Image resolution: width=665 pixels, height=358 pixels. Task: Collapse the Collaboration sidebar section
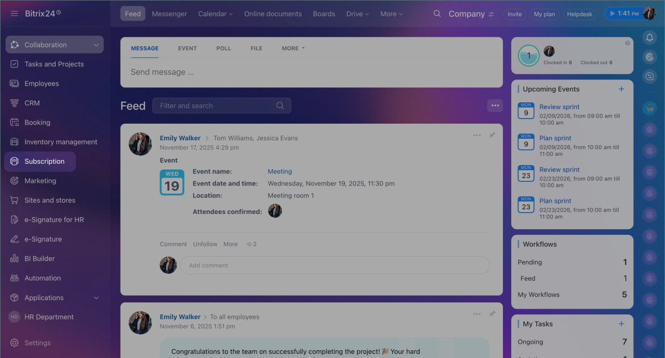coord(96,45)
